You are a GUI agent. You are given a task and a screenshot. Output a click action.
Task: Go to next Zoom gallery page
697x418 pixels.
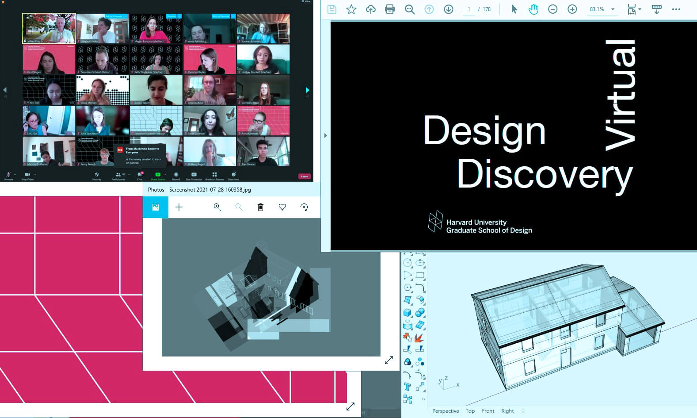click(308, 90)
